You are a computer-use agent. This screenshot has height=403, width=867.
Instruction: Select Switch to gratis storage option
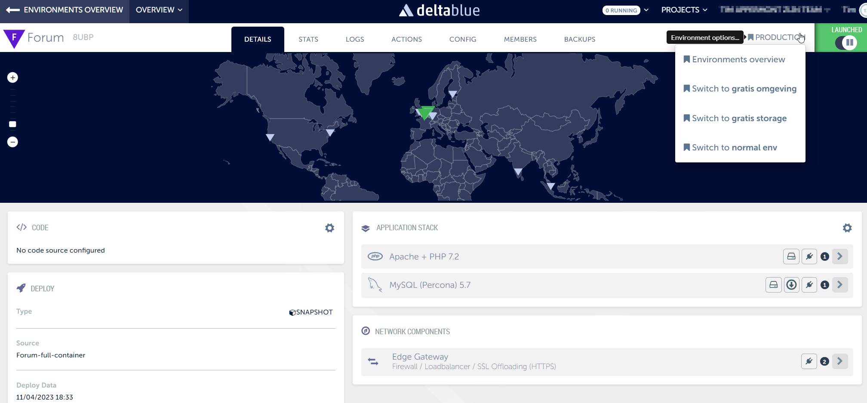tap(739, 118)
